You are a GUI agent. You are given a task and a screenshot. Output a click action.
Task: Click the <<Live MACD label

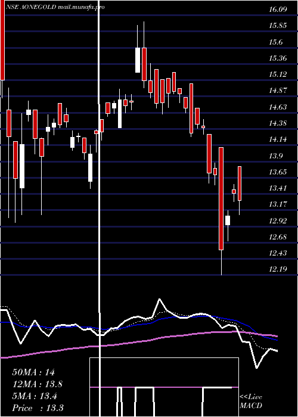click(x=251, y=402)
